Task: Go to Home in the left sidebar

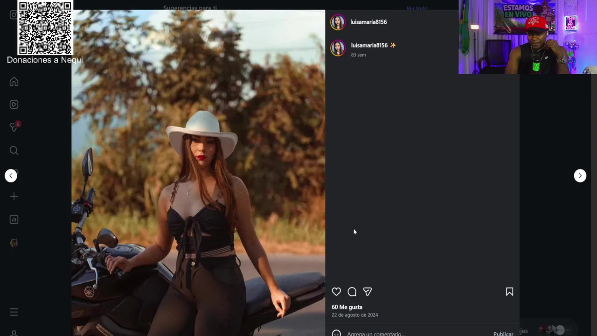Action: pos(14,82)
